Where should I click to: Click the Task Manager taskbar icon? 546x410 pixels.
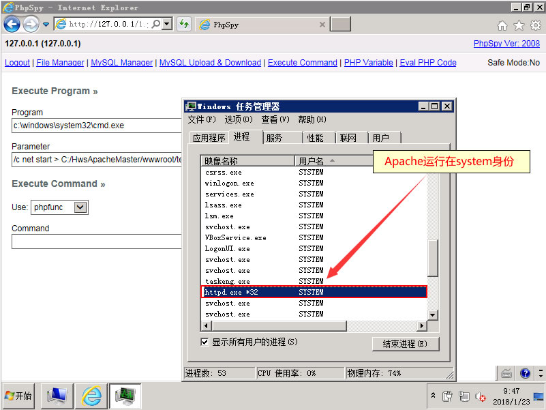tap(125, 396)
